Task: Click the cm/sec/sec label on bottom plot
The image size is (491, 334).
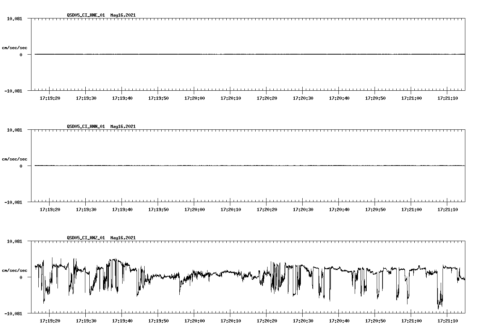Action: click(15, 270)
